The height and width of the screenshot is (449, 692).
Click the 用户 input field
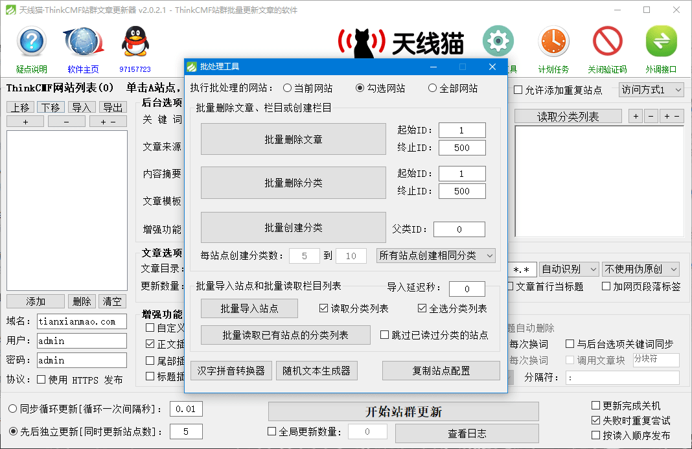pyautogui.click(x=82, y=341)
